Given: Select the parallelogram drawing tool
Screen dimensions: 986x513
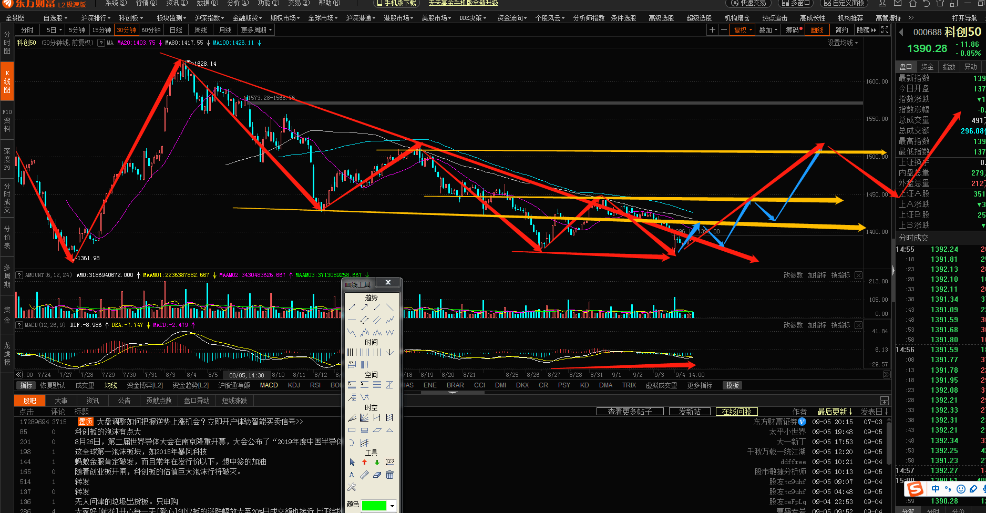Looking at the screenshot, I should click(x=376, y=430).
